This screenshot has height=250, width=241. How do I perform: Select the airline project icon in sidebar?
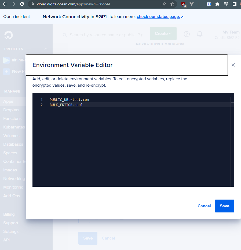click(x=6, y=60)
